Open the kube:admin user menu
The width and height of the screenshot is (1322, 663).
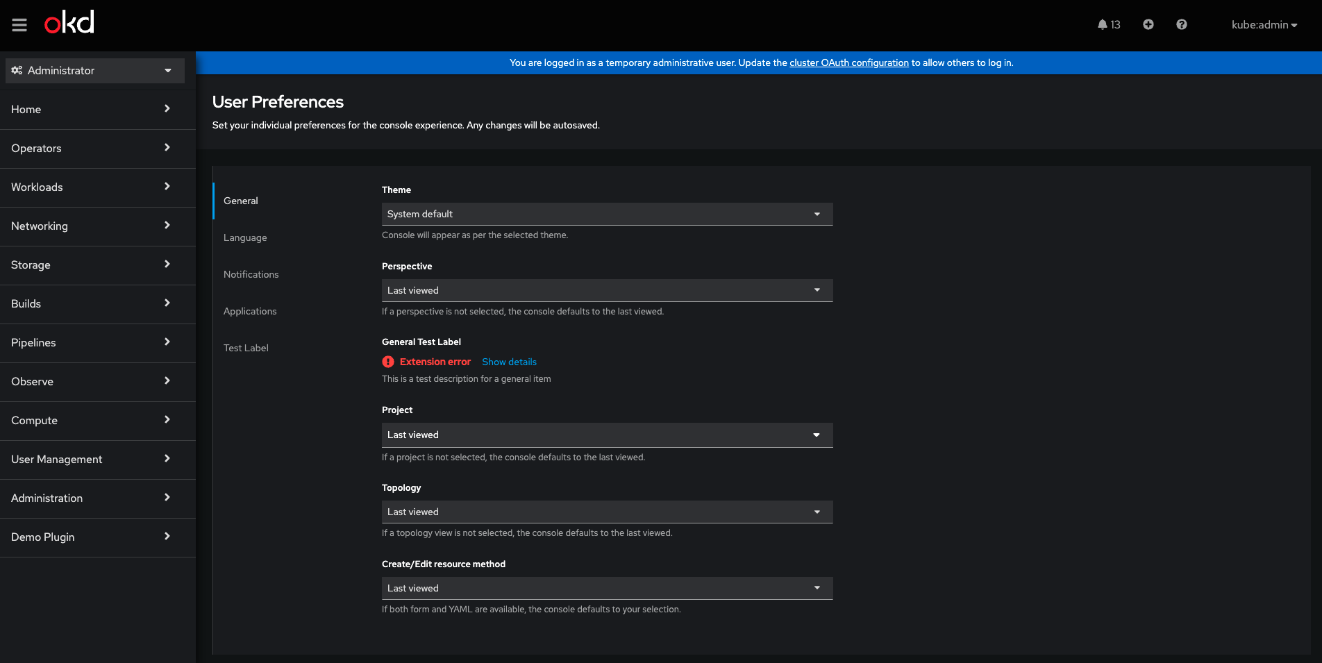(x=1264, y=25)
